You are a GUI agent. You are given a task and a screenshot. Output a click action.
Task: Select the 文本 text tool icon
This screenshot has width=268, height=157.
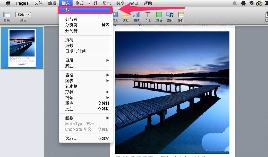(148, 15)
